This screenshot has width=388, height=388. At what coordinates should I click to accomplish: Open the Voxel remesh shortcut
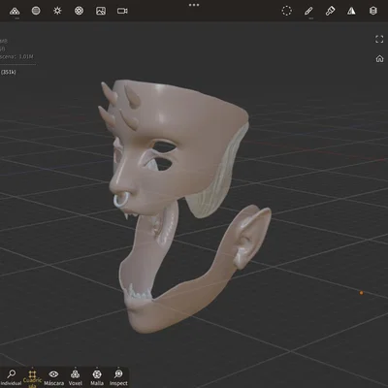(x=76, y=377)
